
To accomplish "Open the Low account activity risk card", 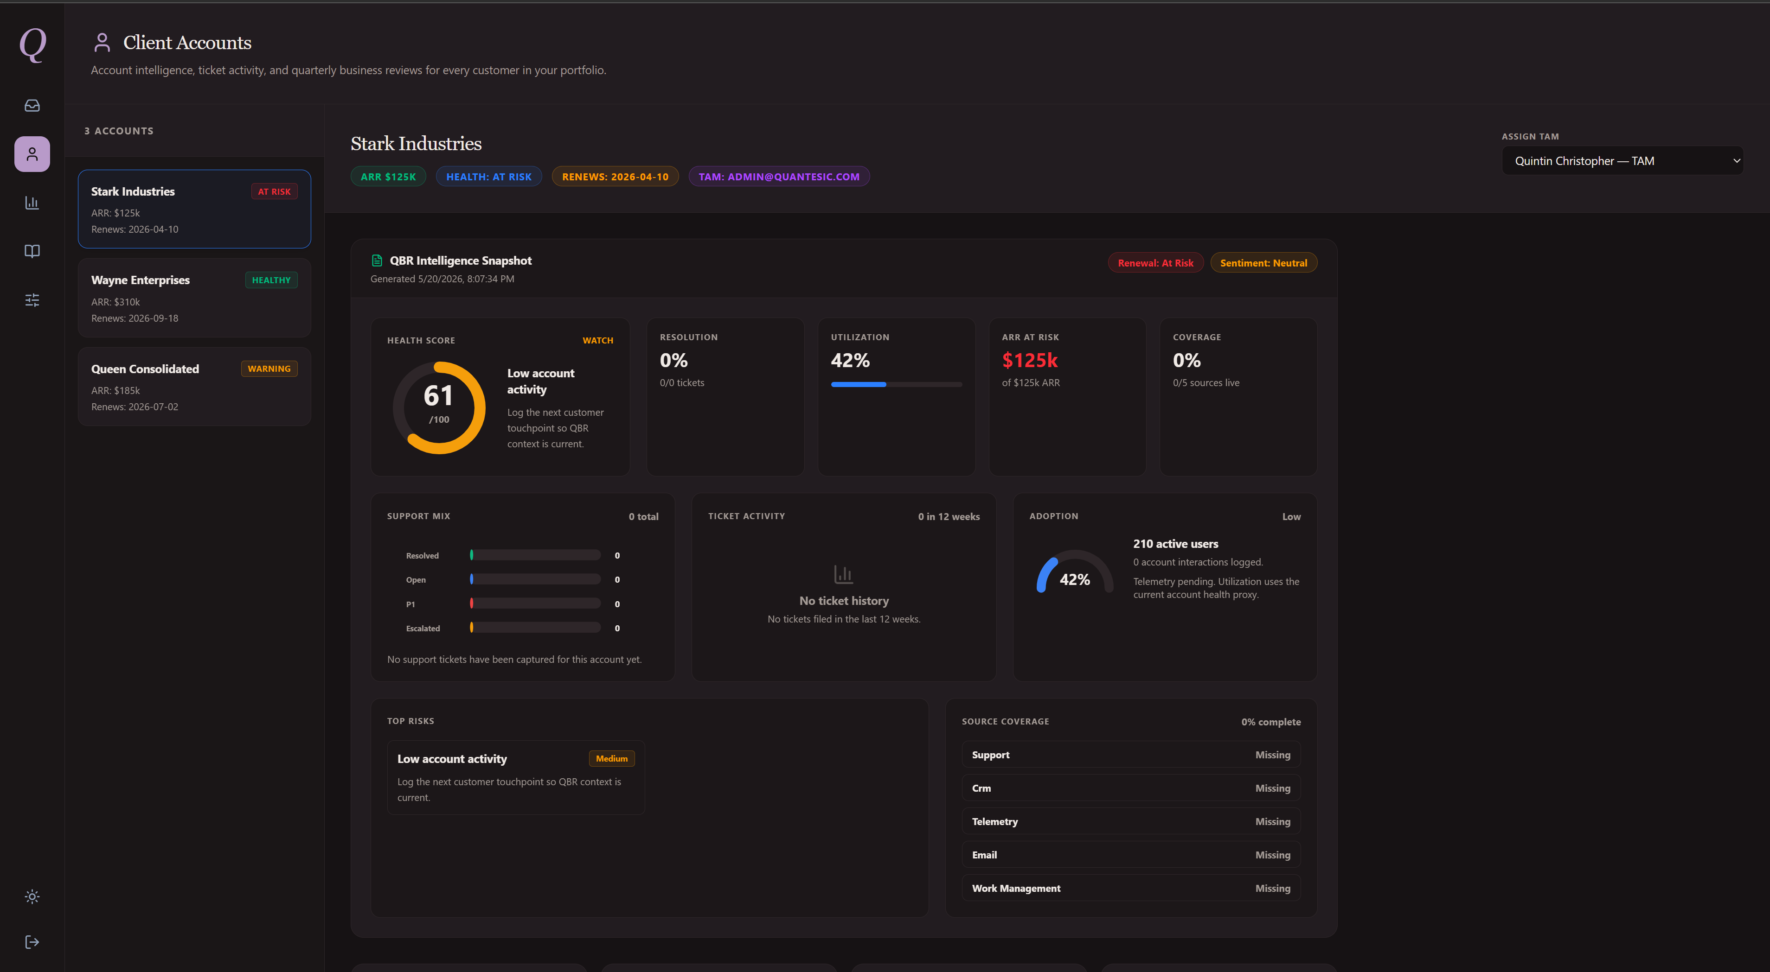I will click(x=515, y=777).
